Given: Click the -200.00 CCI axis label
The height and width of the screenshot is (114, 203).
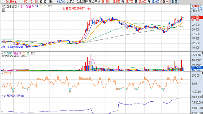Looking at the screenshot, I should point(196,92).
